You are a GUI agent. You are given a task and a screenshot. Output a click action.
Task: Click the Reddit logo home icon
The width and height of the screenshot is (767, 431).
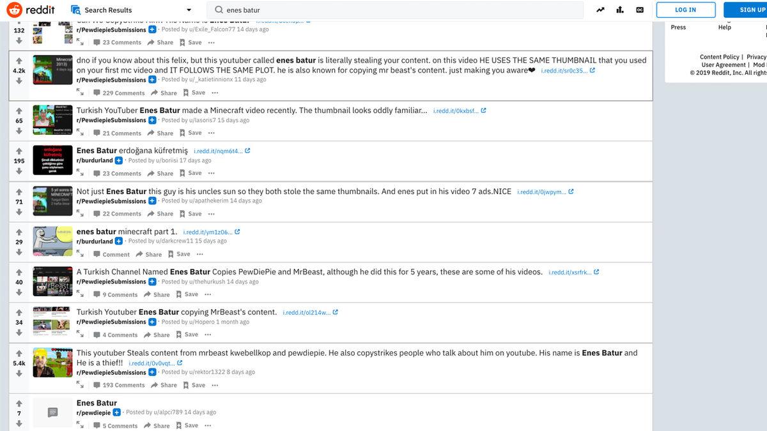click(14, 10)
